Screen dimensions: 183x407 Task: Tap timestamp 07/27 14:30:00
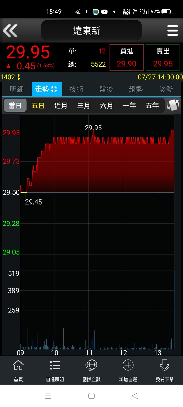pyautogui.click(x=160, y=77)
